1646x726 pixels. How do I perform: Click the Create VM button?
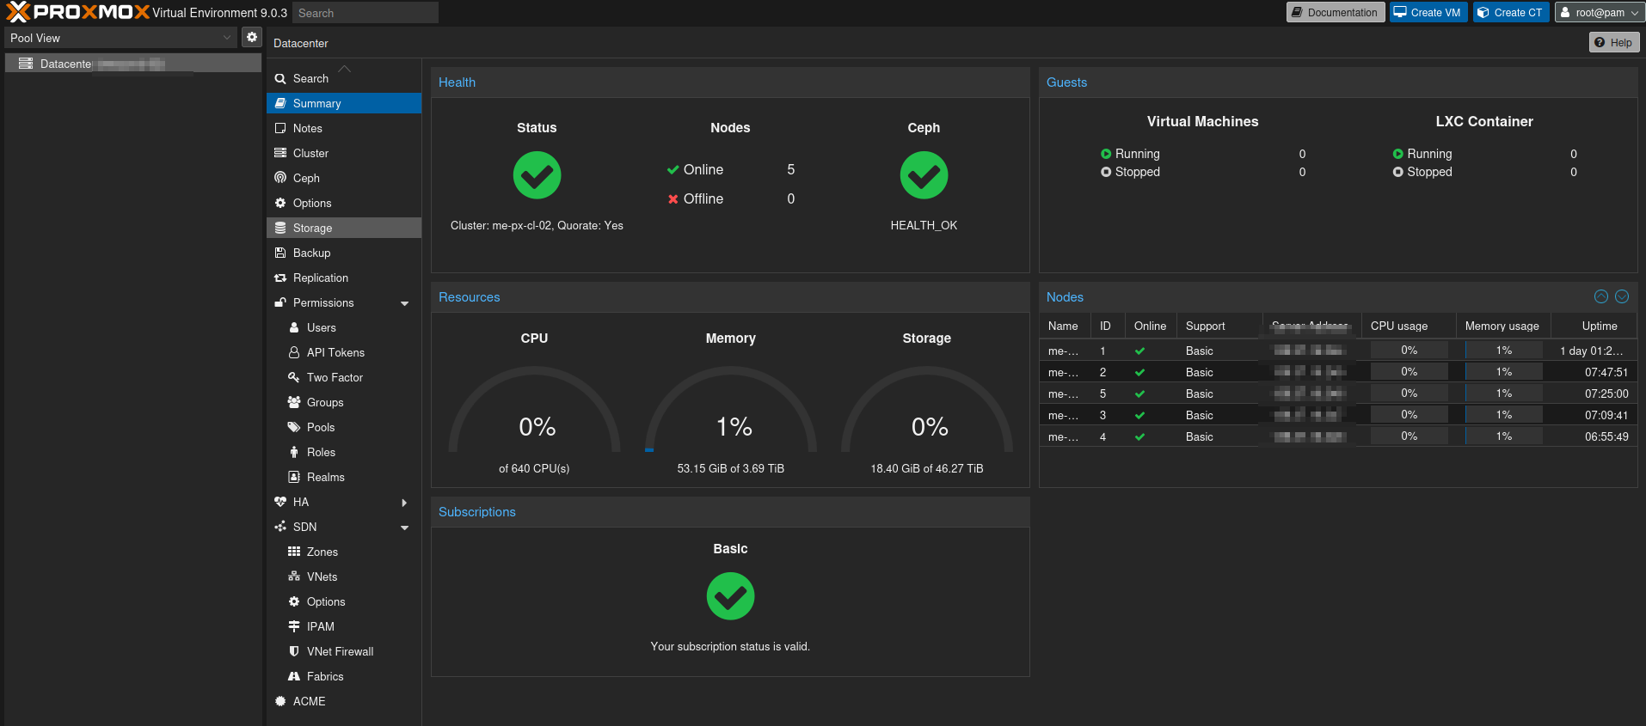tap(1428, 12)
